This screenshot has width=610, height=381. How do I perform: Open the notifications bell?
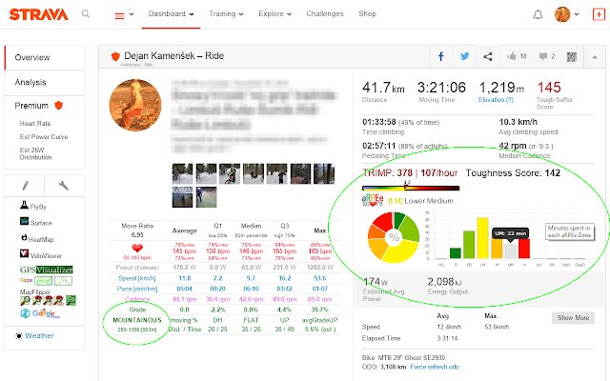coord(538,15)
